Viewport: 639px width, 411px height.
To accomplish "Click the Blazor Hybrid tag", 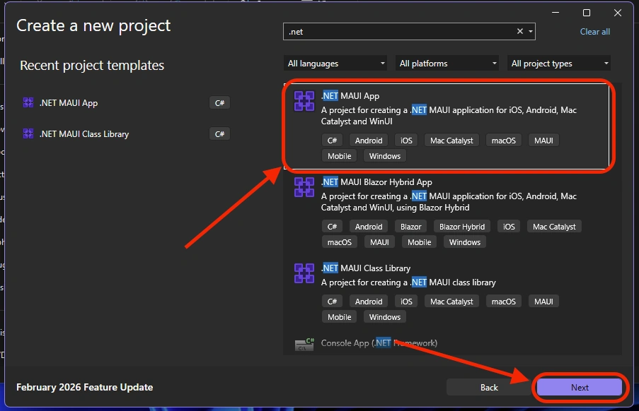I will point(461,227).
